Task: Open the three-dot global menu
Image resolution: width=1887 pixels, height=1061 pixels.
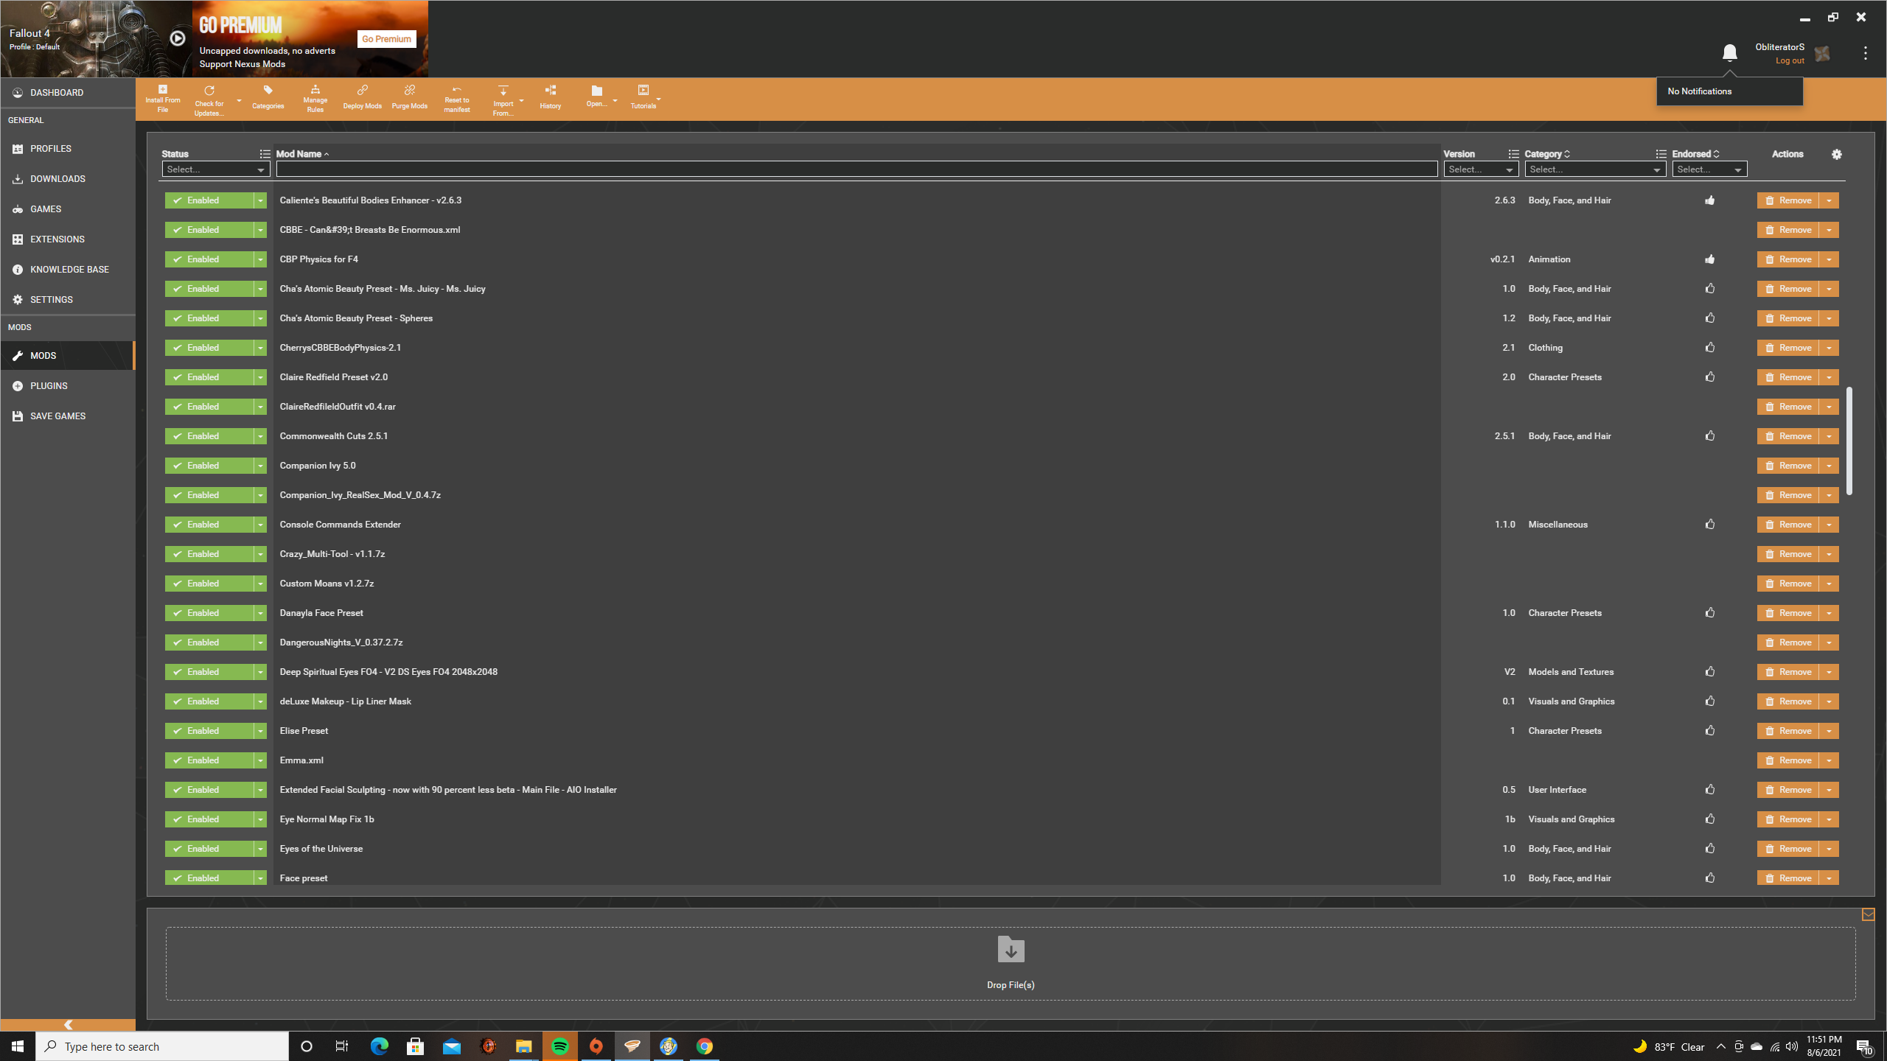Action: click(x=1865, y=53)
